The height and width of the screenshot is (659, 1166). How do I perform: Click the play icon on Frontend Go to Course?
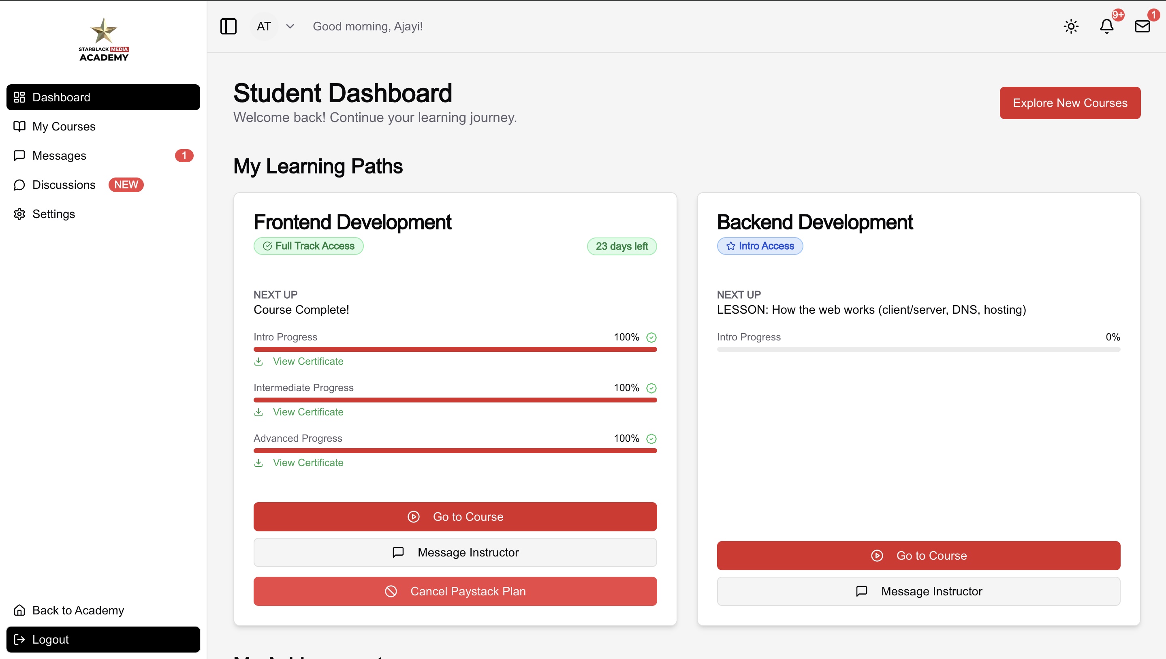pos(414,516)
